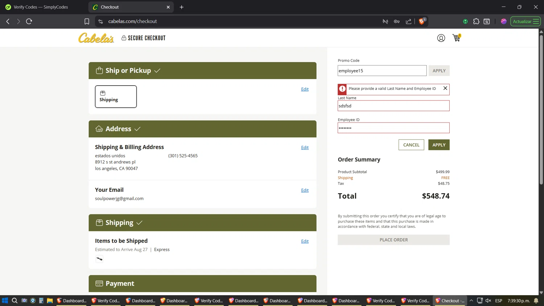Click the gray APPLY promo code button
The width and height of the screenshot is (544, 306).
point(439,71)
